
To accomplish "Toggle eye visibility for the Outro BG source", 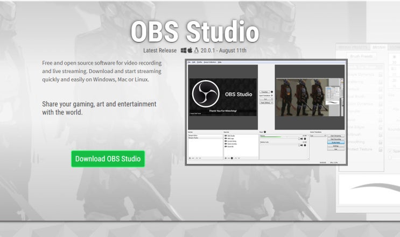I will 226,146.
